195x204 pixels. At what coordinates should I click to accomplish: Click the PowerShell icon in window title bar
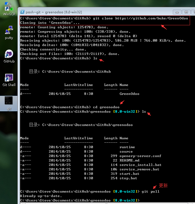pos(22,12)
